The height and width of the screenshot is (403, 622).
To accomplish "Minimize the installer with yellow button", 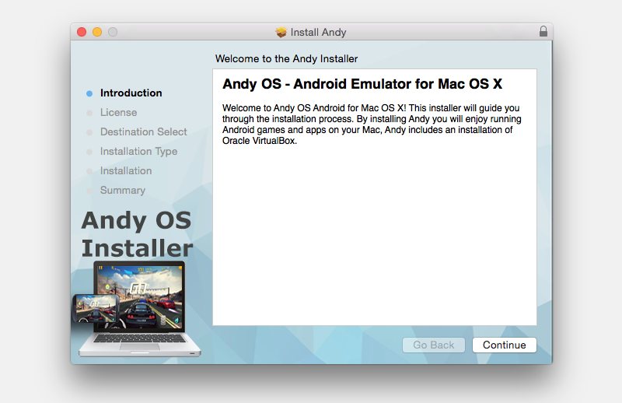I will pyautogui.click(x=97, y=32).
